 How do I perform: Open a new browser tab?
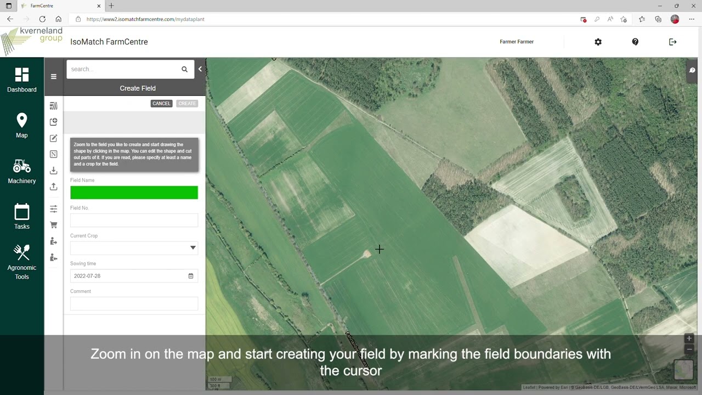coord(111,6)
